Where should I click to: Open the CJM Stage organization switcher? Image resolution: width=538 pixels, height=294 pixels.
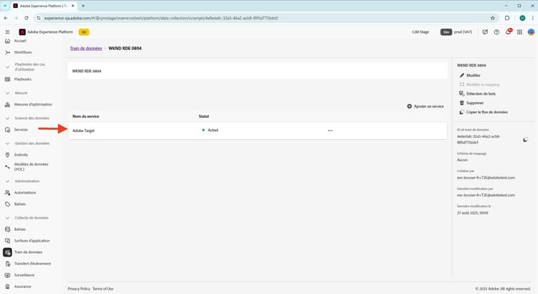420,32
